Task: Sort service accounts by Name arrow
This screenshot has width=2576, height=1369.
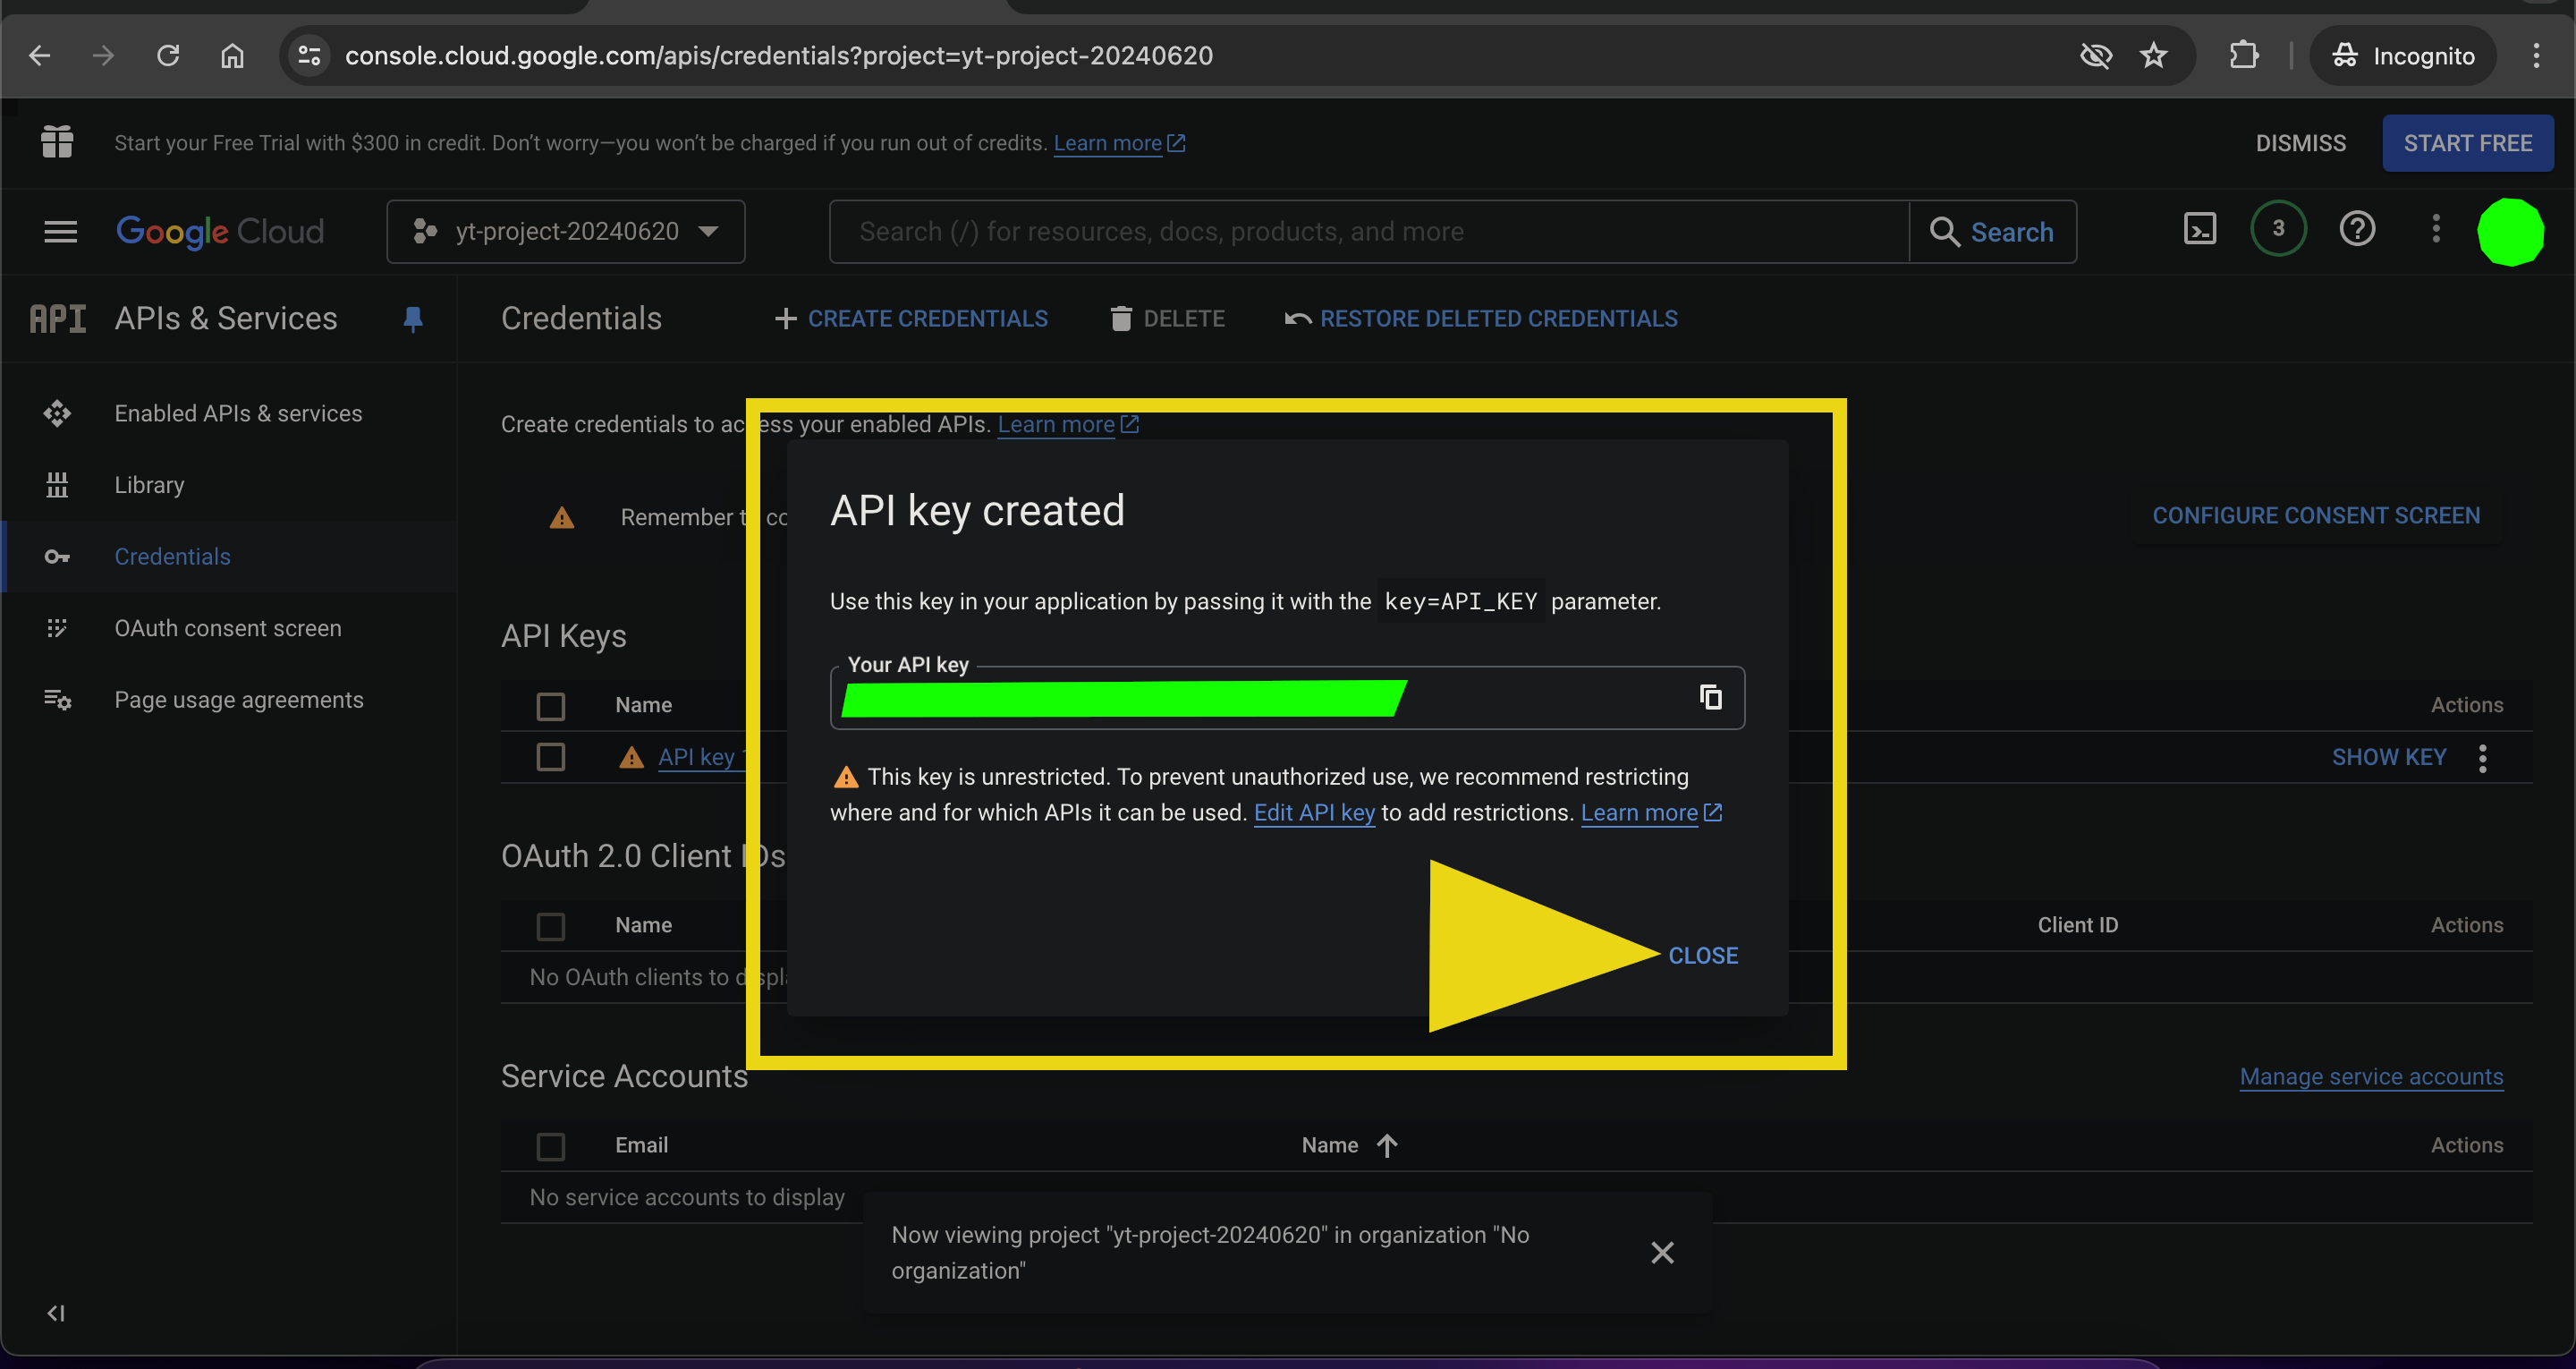Action: (1386, 1144)
